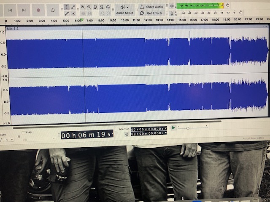This screenshot has height=202, width=270.
Task: Enable the Snap checkbox
Action: pyautogui.click(x=24, y=132)
